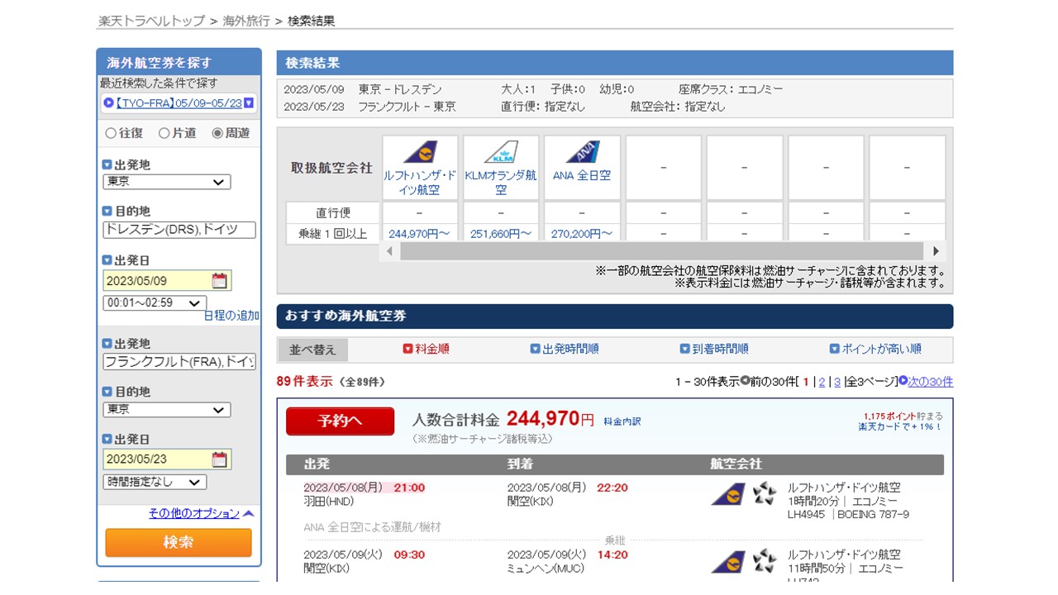This screenshot has height=595, width=1058.
Task: Click the ANA airline logo in carrier table
Action: click(582, 153)
